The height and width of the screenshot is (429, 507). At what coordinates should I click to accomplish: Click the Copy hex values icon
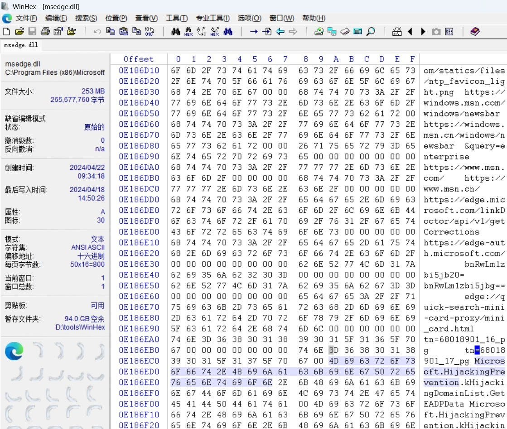(137, 32)
